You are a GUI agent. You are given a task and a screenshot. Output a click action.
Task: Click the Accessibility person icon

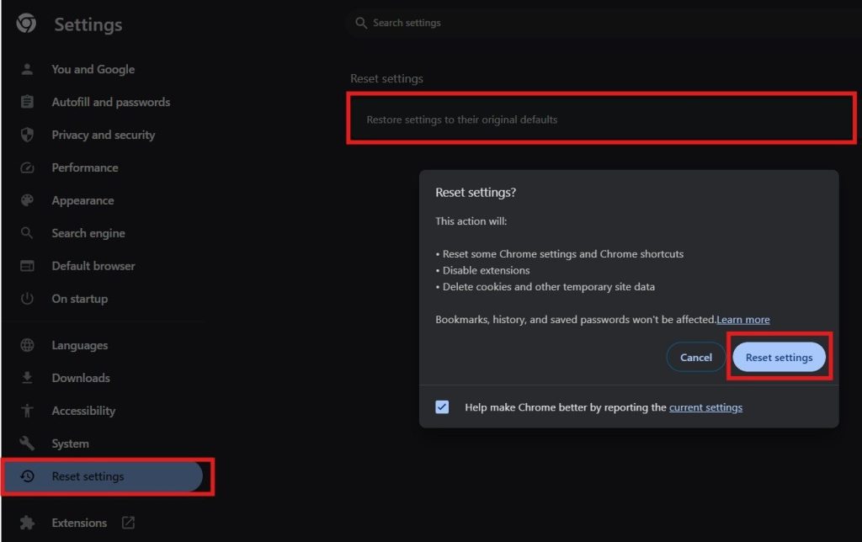click(27, 411)
